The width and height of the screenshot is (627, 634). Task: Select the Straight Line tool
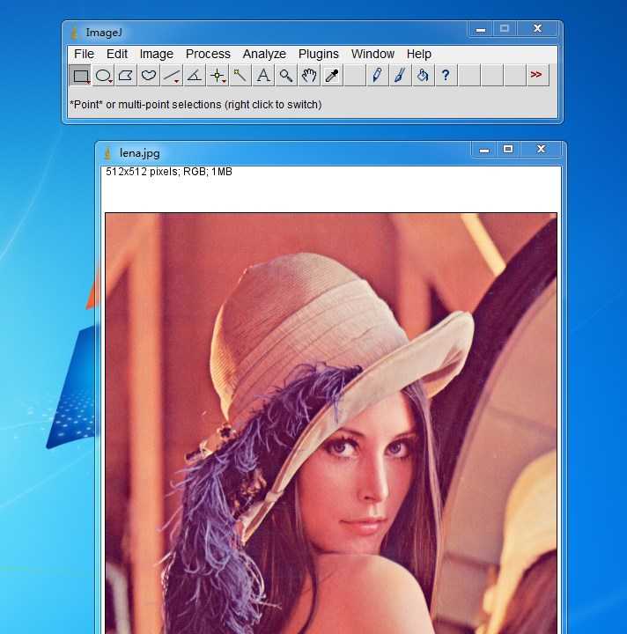click(x=172, y=75)
